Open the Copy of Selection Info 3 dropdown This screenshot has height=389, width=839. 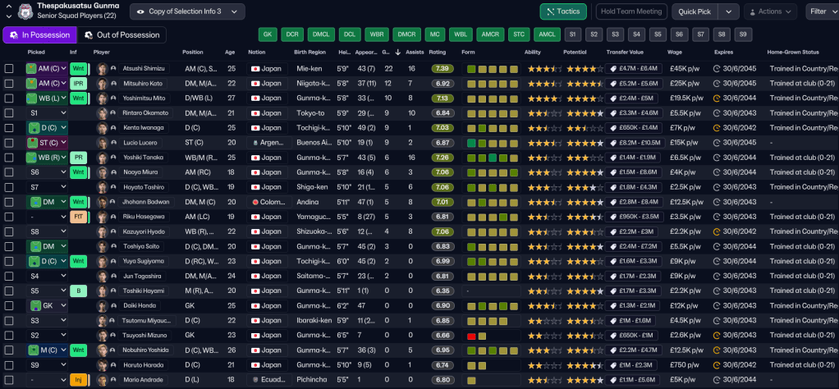(187, 11)
